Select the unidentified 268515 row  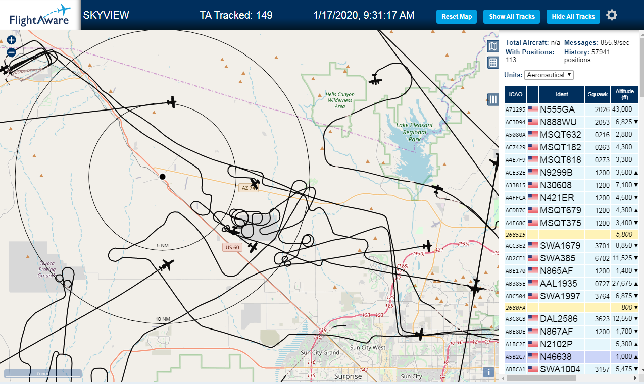(x=572, y=234)
